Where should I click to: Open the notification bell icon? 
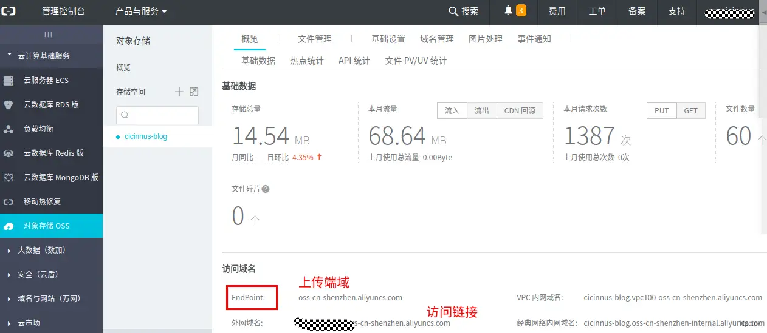509,11
